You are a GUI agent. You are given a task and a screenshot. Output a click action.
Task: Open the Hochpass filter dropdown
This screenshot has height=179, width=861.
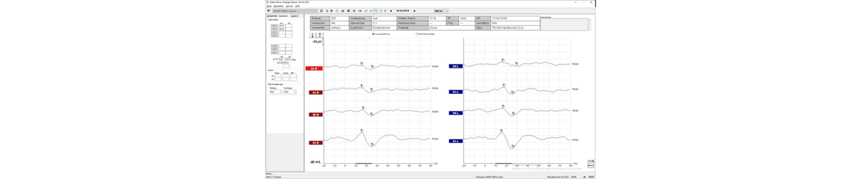(290, 92)
